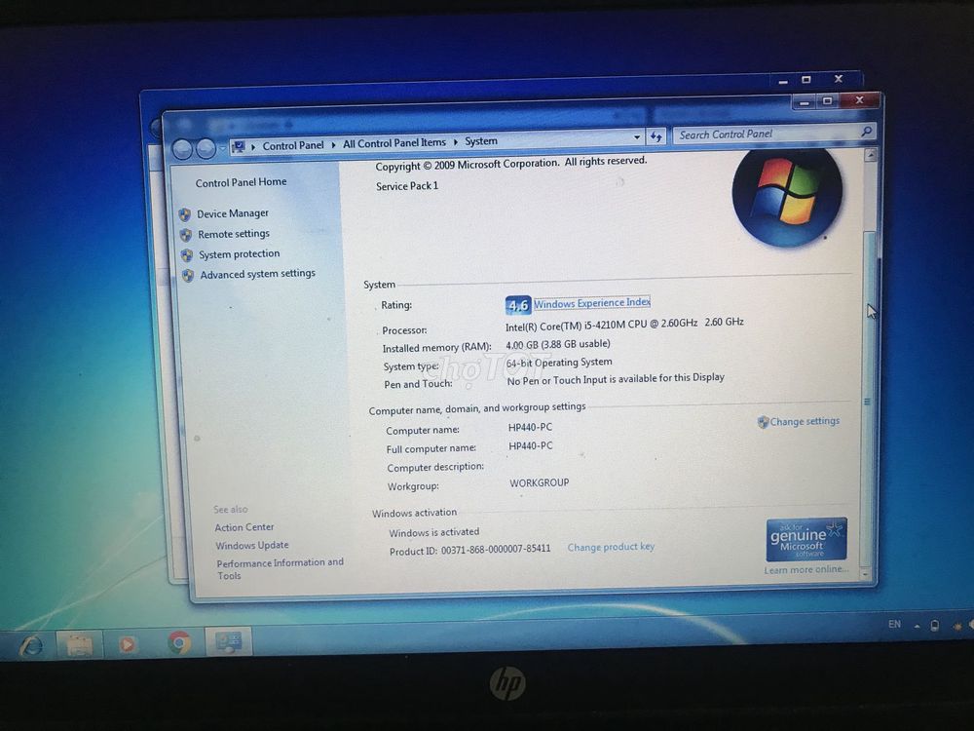
Task: Open Action Center under See also
Action: click(x=244, y=527)
